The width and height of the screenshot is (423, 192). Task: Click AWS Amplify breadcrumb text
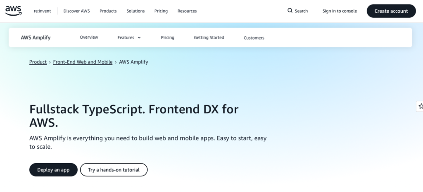(x=133, y=62)
